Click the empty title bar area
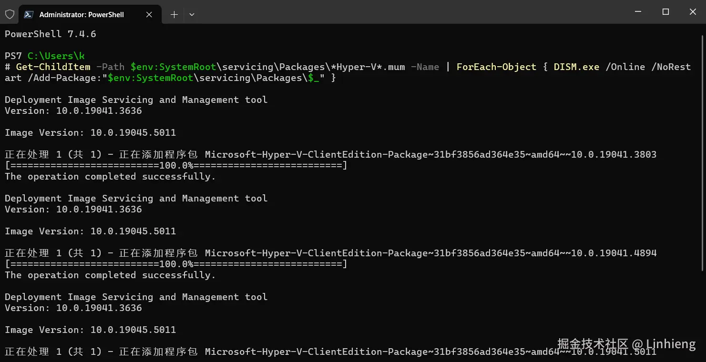 click(x=405, y=12)
